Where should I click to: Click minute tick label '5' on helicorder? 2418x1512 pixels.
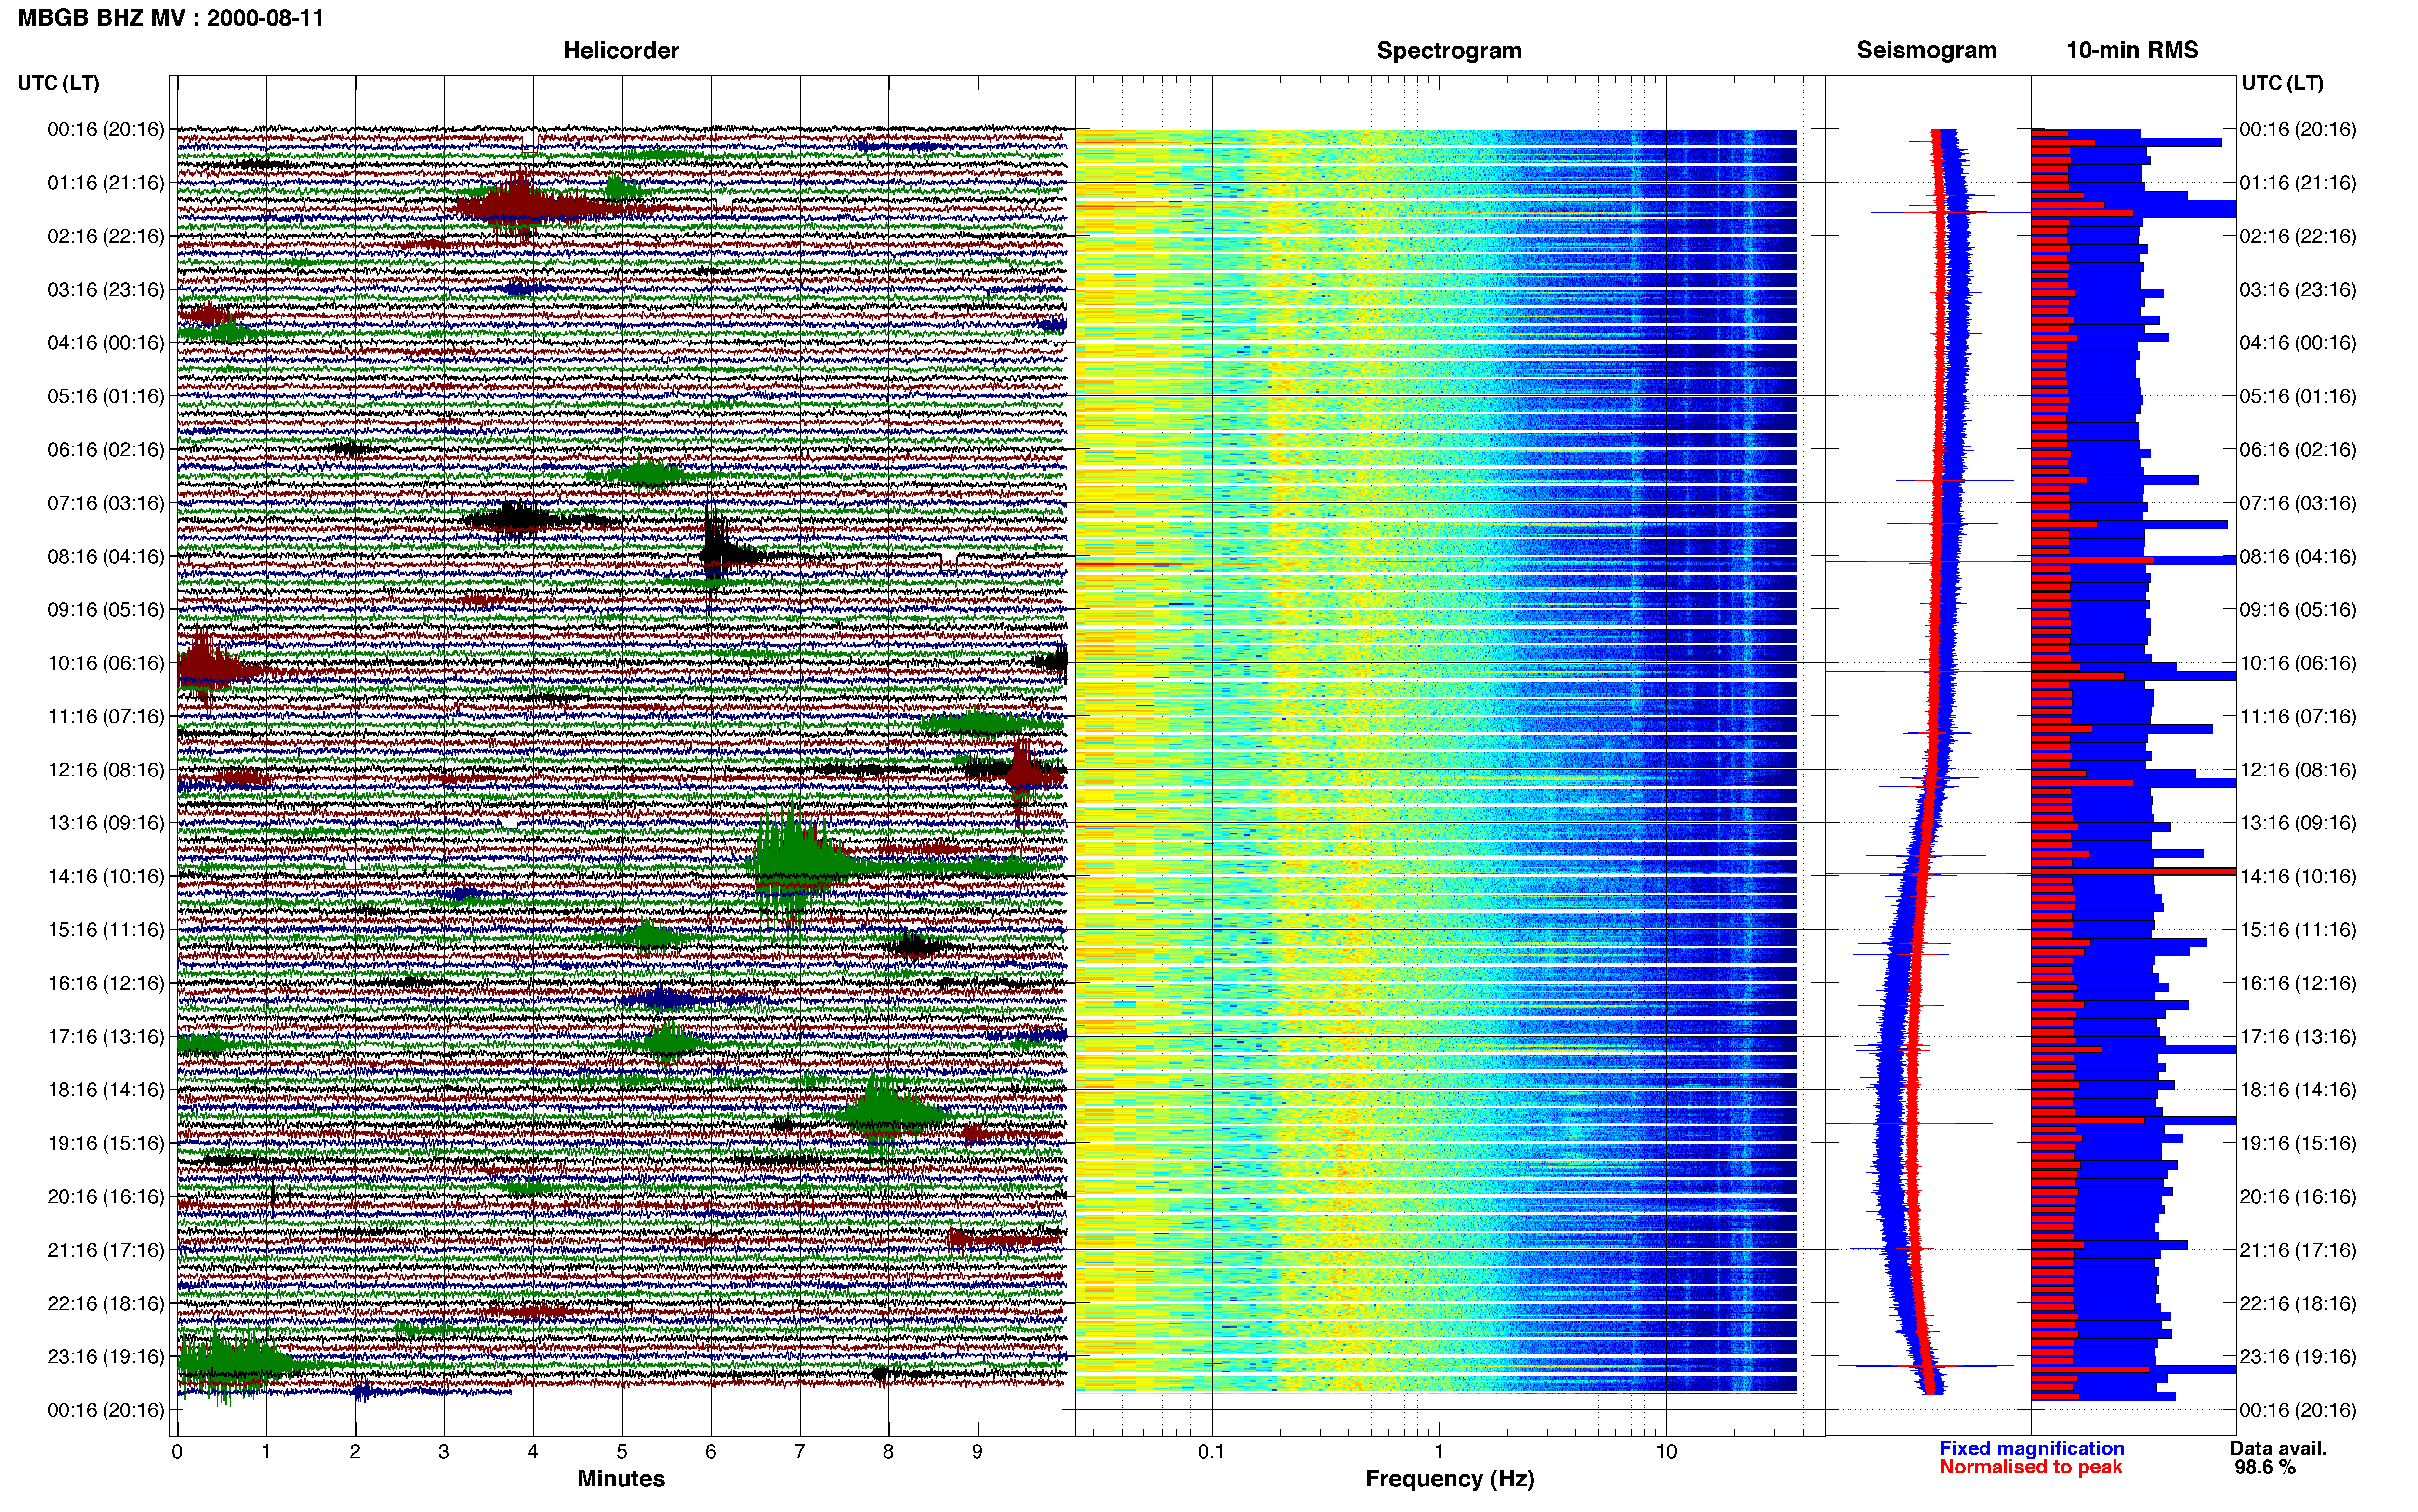pyautogui.click(x=622, y=1451)
